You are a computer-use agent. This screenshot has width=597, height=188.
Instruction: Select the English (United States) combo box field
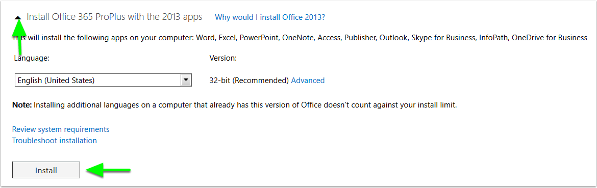[103, 80]
